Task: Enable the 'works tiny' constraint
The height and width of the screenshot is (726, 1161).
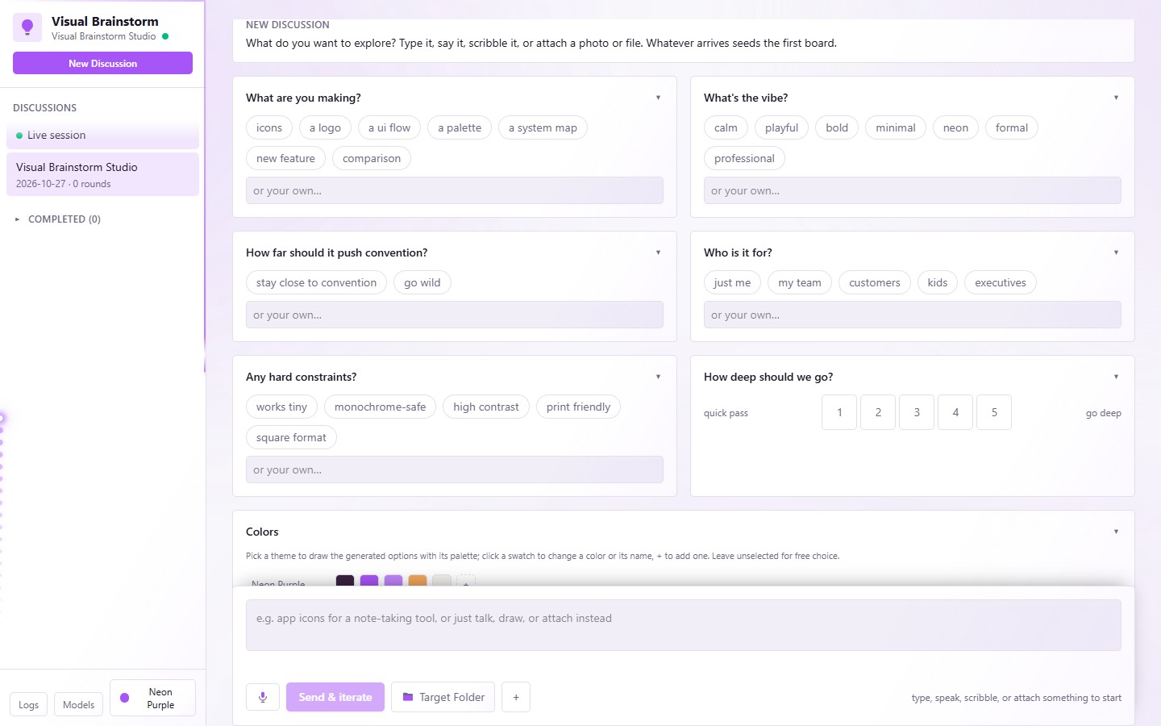Action: 281,407
